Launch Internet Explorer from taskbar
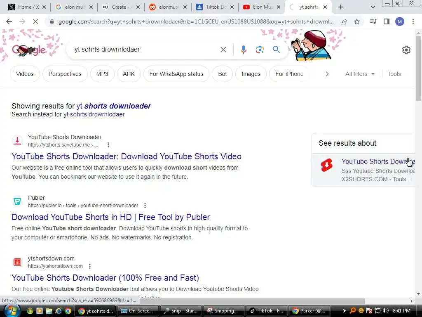The image size is (422, 317). pyautogui.click(x=58, y=311)
